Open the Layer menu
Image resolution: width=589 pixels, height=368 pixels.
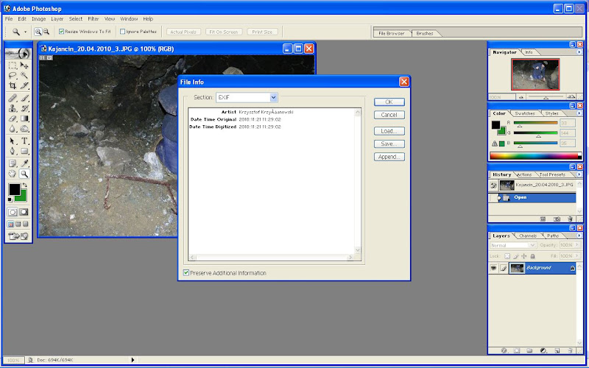click(57, 19)
